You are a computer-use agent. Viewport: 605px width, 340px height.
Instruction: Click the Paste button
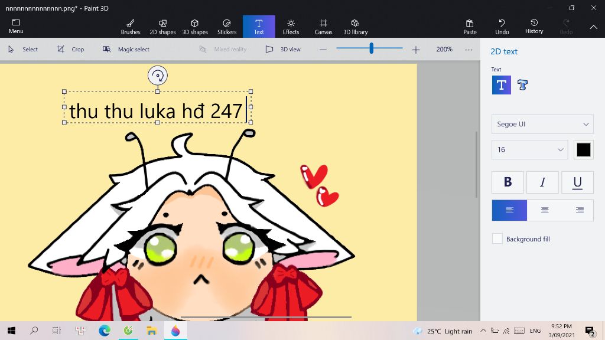470,27
